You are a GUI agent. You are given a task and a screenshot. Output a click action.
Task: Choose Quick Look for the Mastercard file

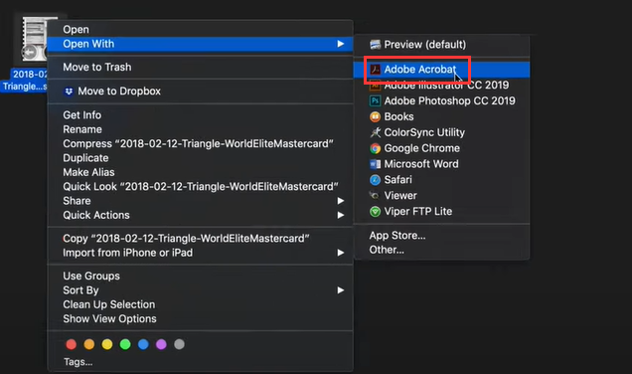point(201,186)
